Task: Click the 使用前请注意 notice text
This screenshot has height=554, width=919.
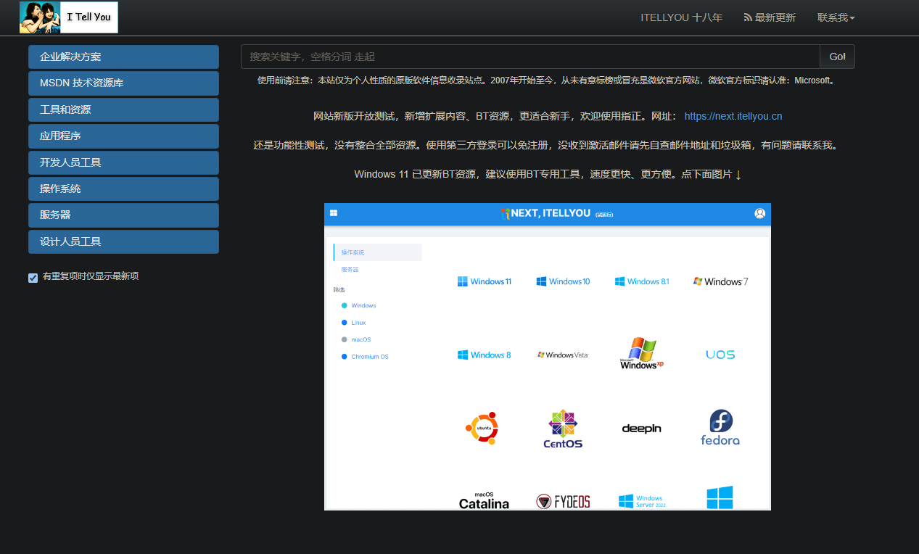Action: point(548,80)
